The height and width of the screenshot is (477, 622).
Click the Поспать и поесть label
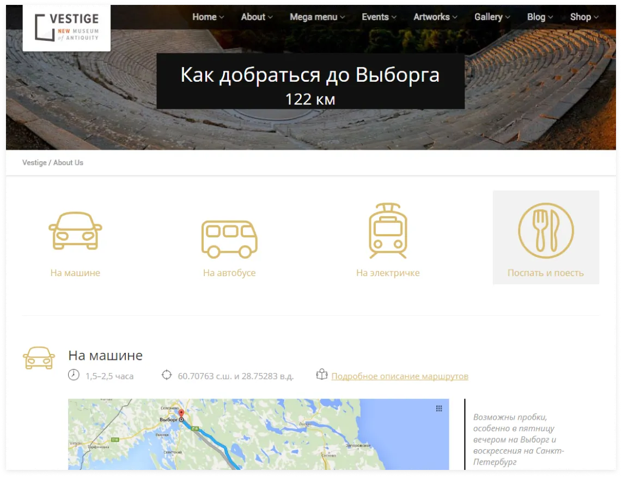tap(546, 273)
